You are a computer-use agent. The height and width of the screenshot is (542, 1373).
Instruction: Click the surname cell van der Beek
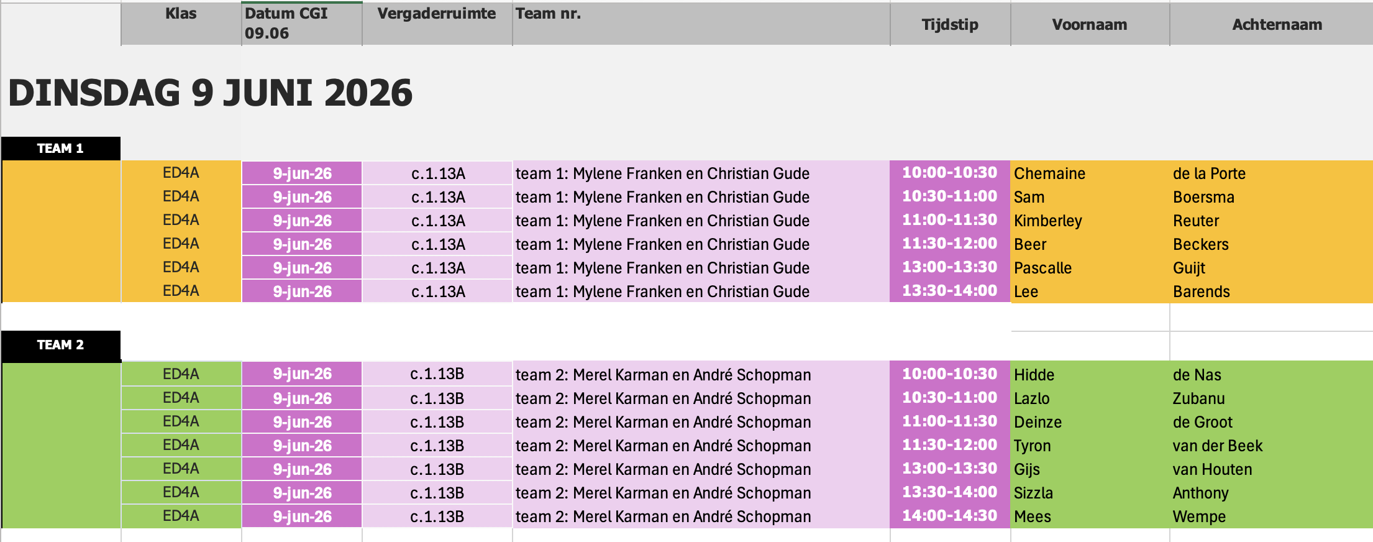pyautogui.click(x=1270, y=446)
